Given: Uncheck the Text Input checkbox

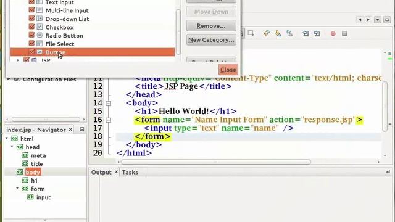Looking at the screenshot, I should point(31,2).
